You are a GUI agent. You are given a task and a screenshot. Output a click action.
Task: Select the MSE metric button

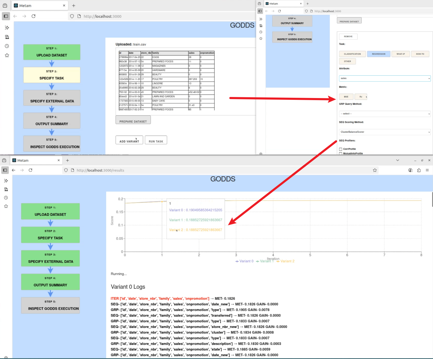click(346, 97)
